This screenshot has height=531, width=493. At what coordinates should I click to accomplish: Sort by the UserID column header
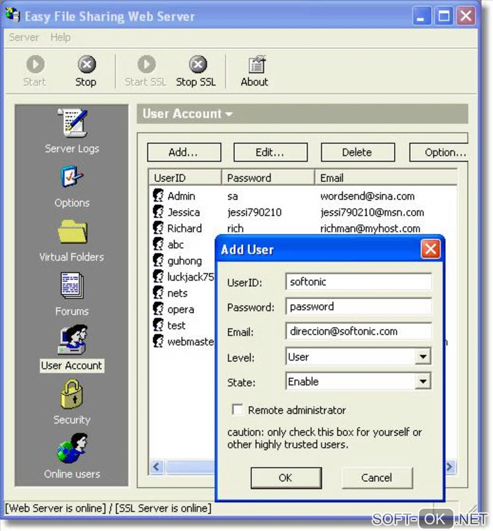(185, 178)
